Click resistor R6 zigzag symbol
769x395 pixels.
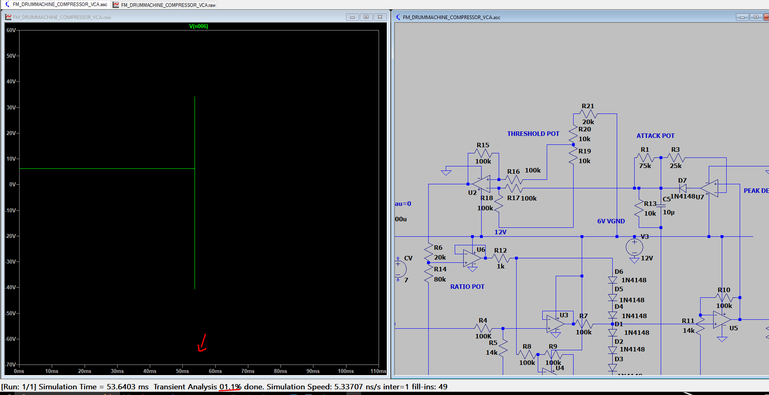click(x=429, y=252)
